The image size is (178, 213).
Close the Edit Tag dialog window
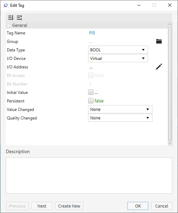click(170, 5)
